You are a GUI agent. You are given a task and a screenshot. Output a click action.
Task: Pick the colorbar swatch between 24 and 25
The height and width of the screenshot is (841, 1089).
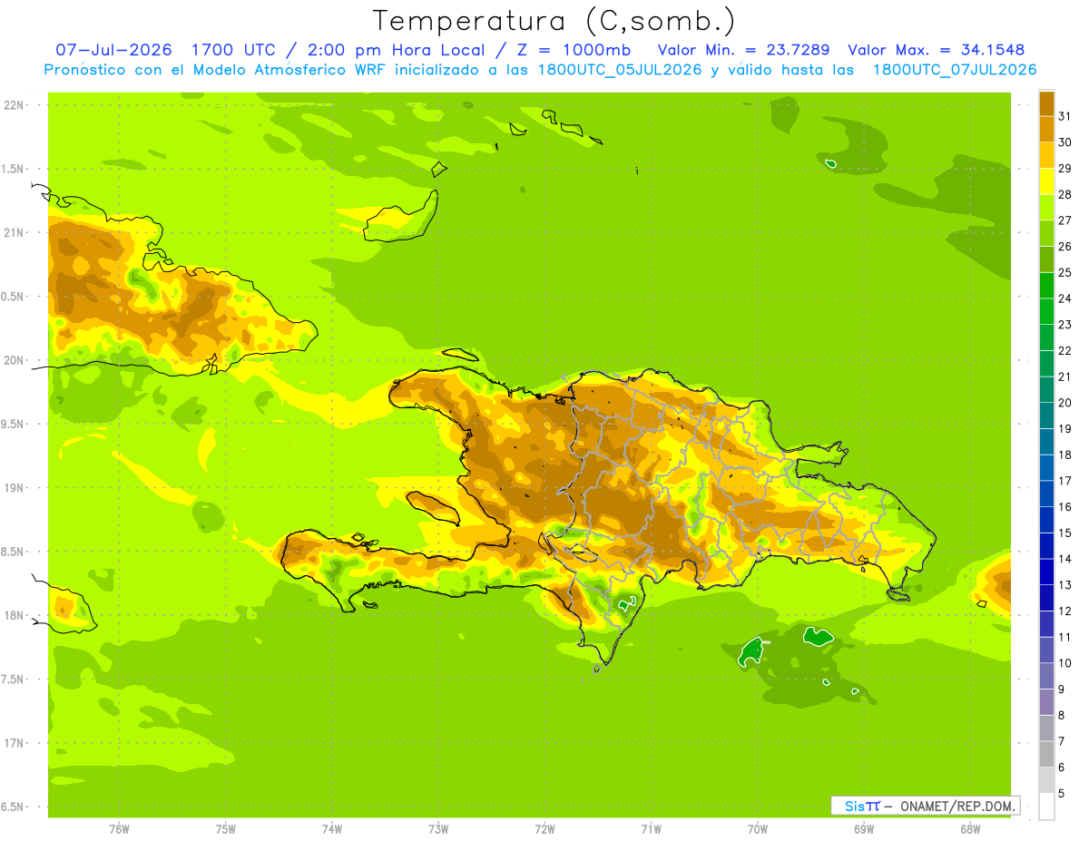1046,285
